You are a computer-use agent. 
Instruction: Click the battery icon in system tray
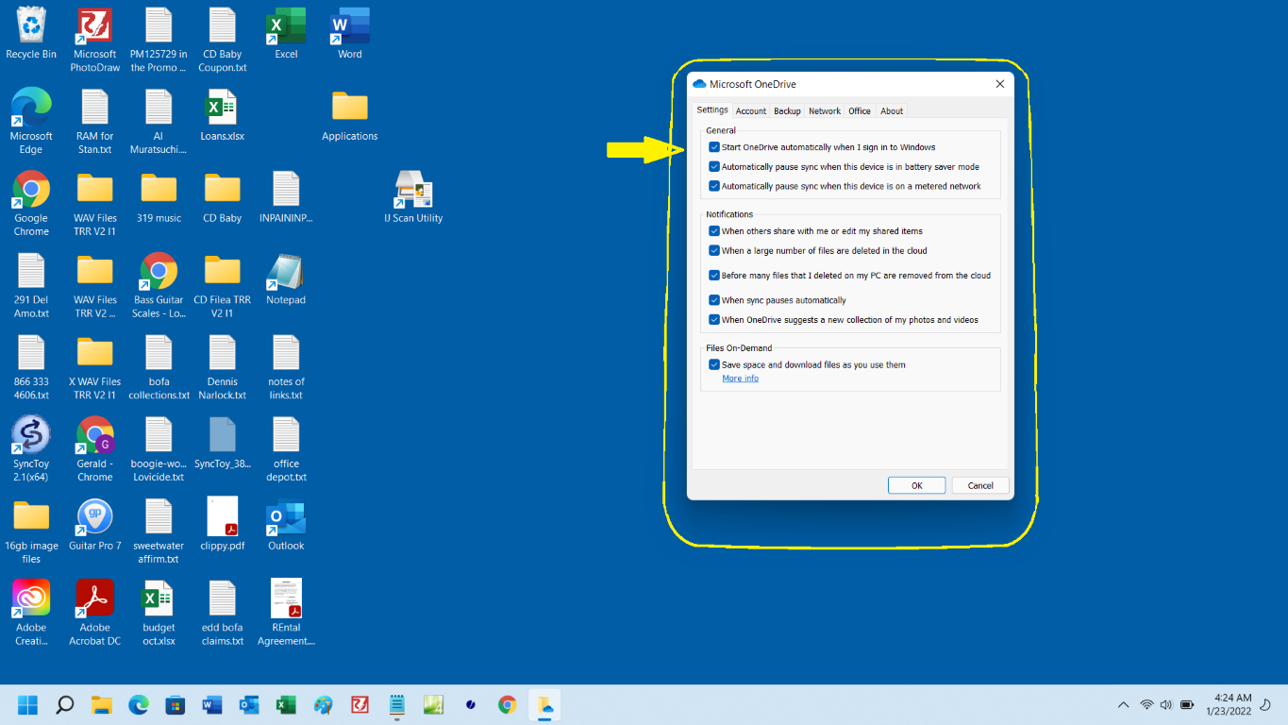point(1187,705)
